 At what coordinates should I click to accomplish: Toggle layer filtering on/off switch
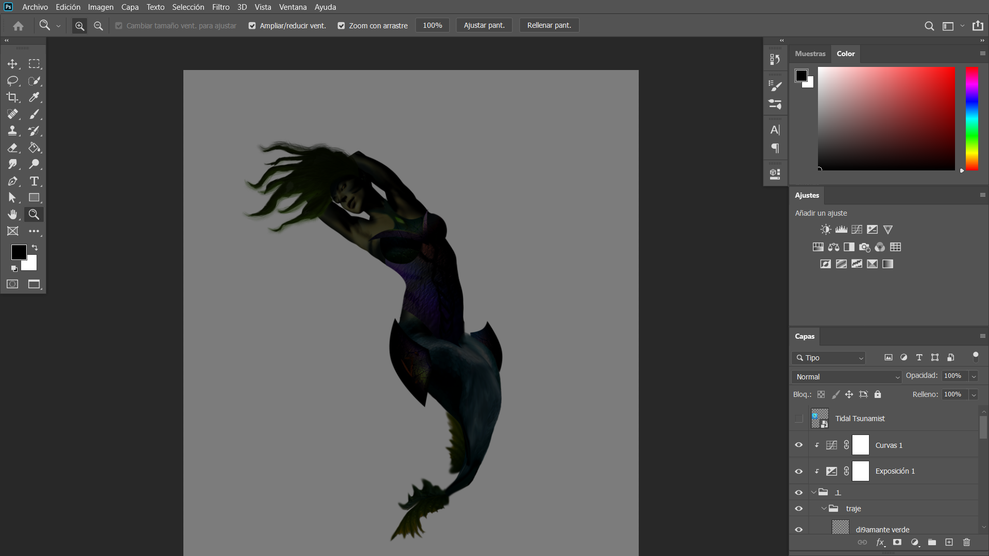(x=975, y=357)
